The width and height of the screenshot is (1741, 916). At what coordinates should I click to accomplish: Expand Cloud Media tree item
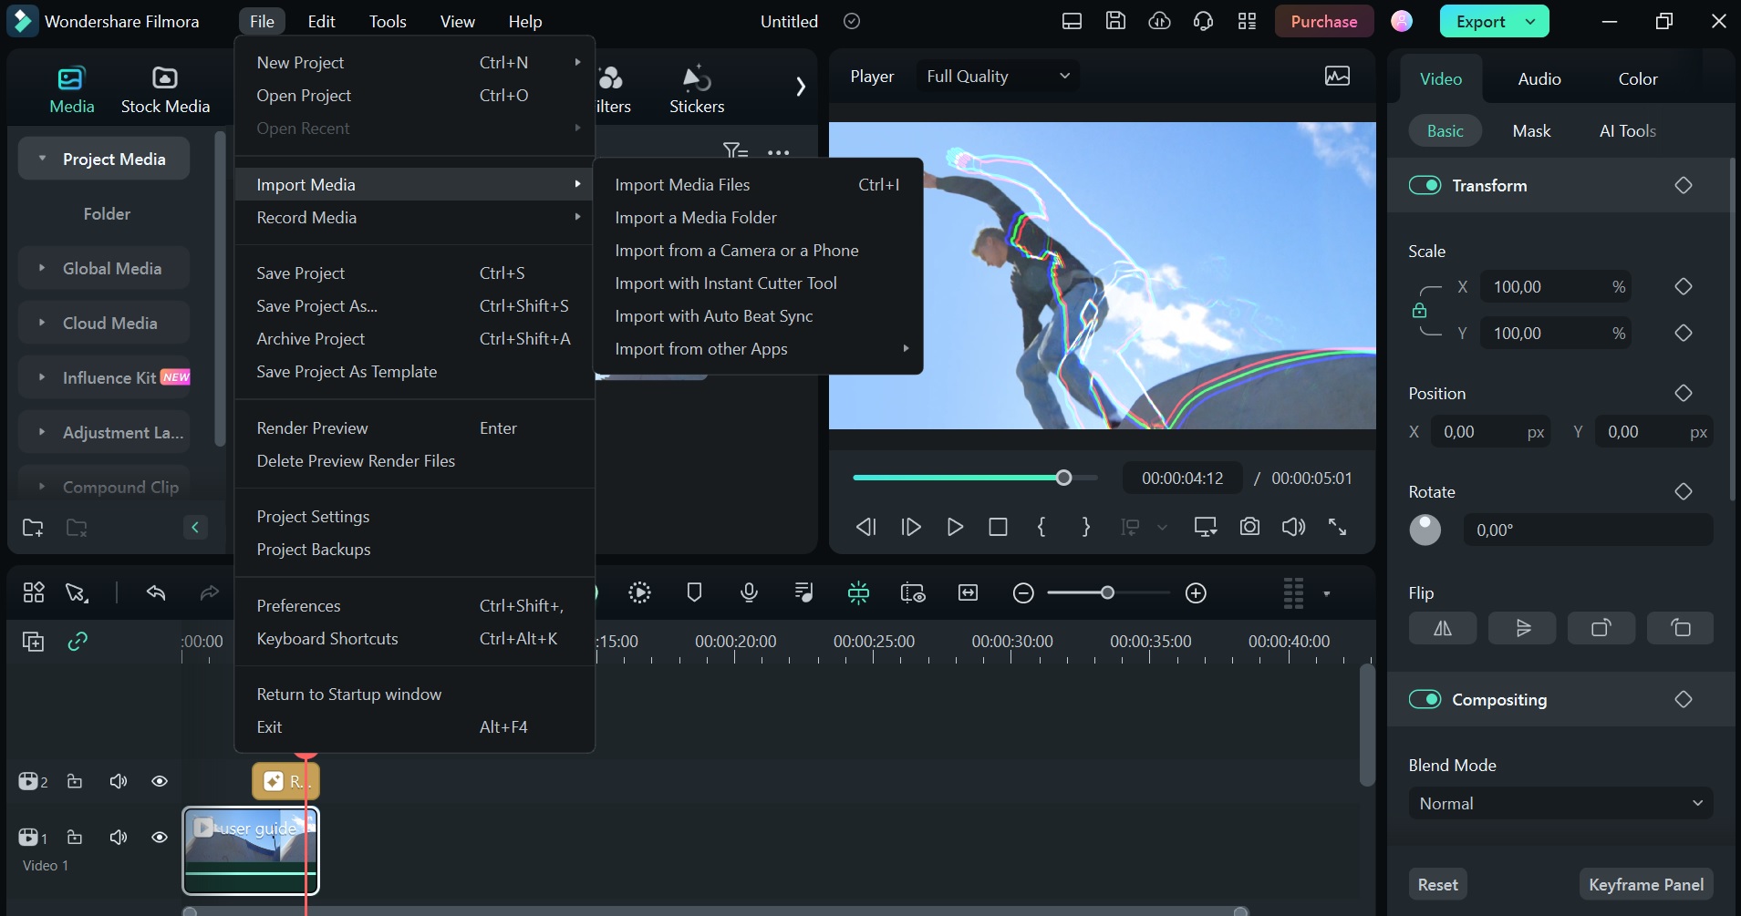tap(42, 323)
